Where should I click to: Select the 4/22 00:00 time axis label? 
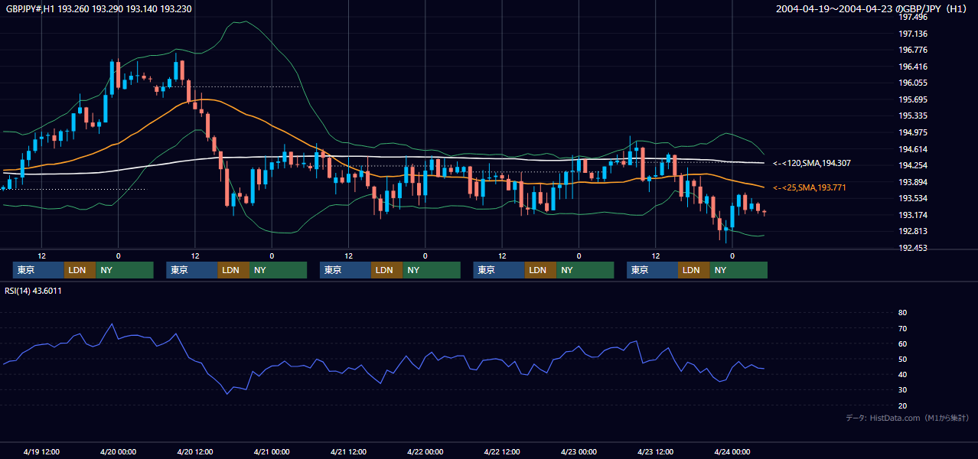[x=425, y=452]
